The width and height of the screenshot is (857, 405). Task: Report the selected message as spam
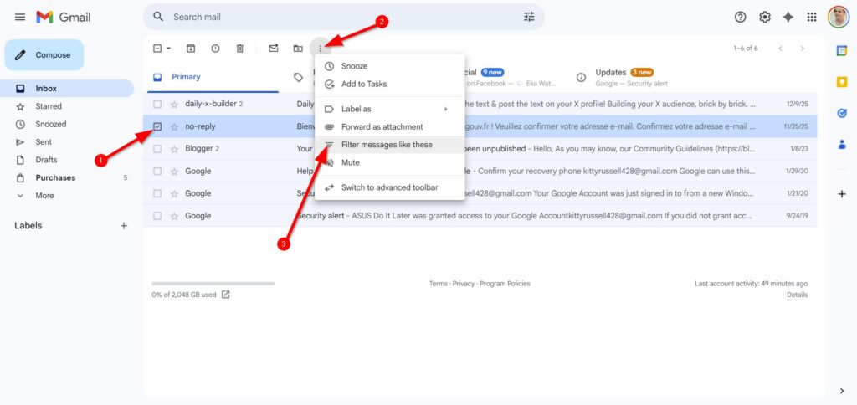tap(215, 49)
